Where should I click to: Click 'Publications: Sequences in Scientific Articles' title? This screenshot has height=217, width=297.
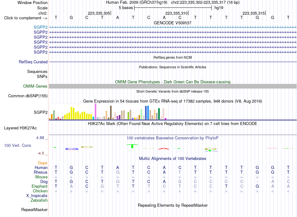(173, 67)
